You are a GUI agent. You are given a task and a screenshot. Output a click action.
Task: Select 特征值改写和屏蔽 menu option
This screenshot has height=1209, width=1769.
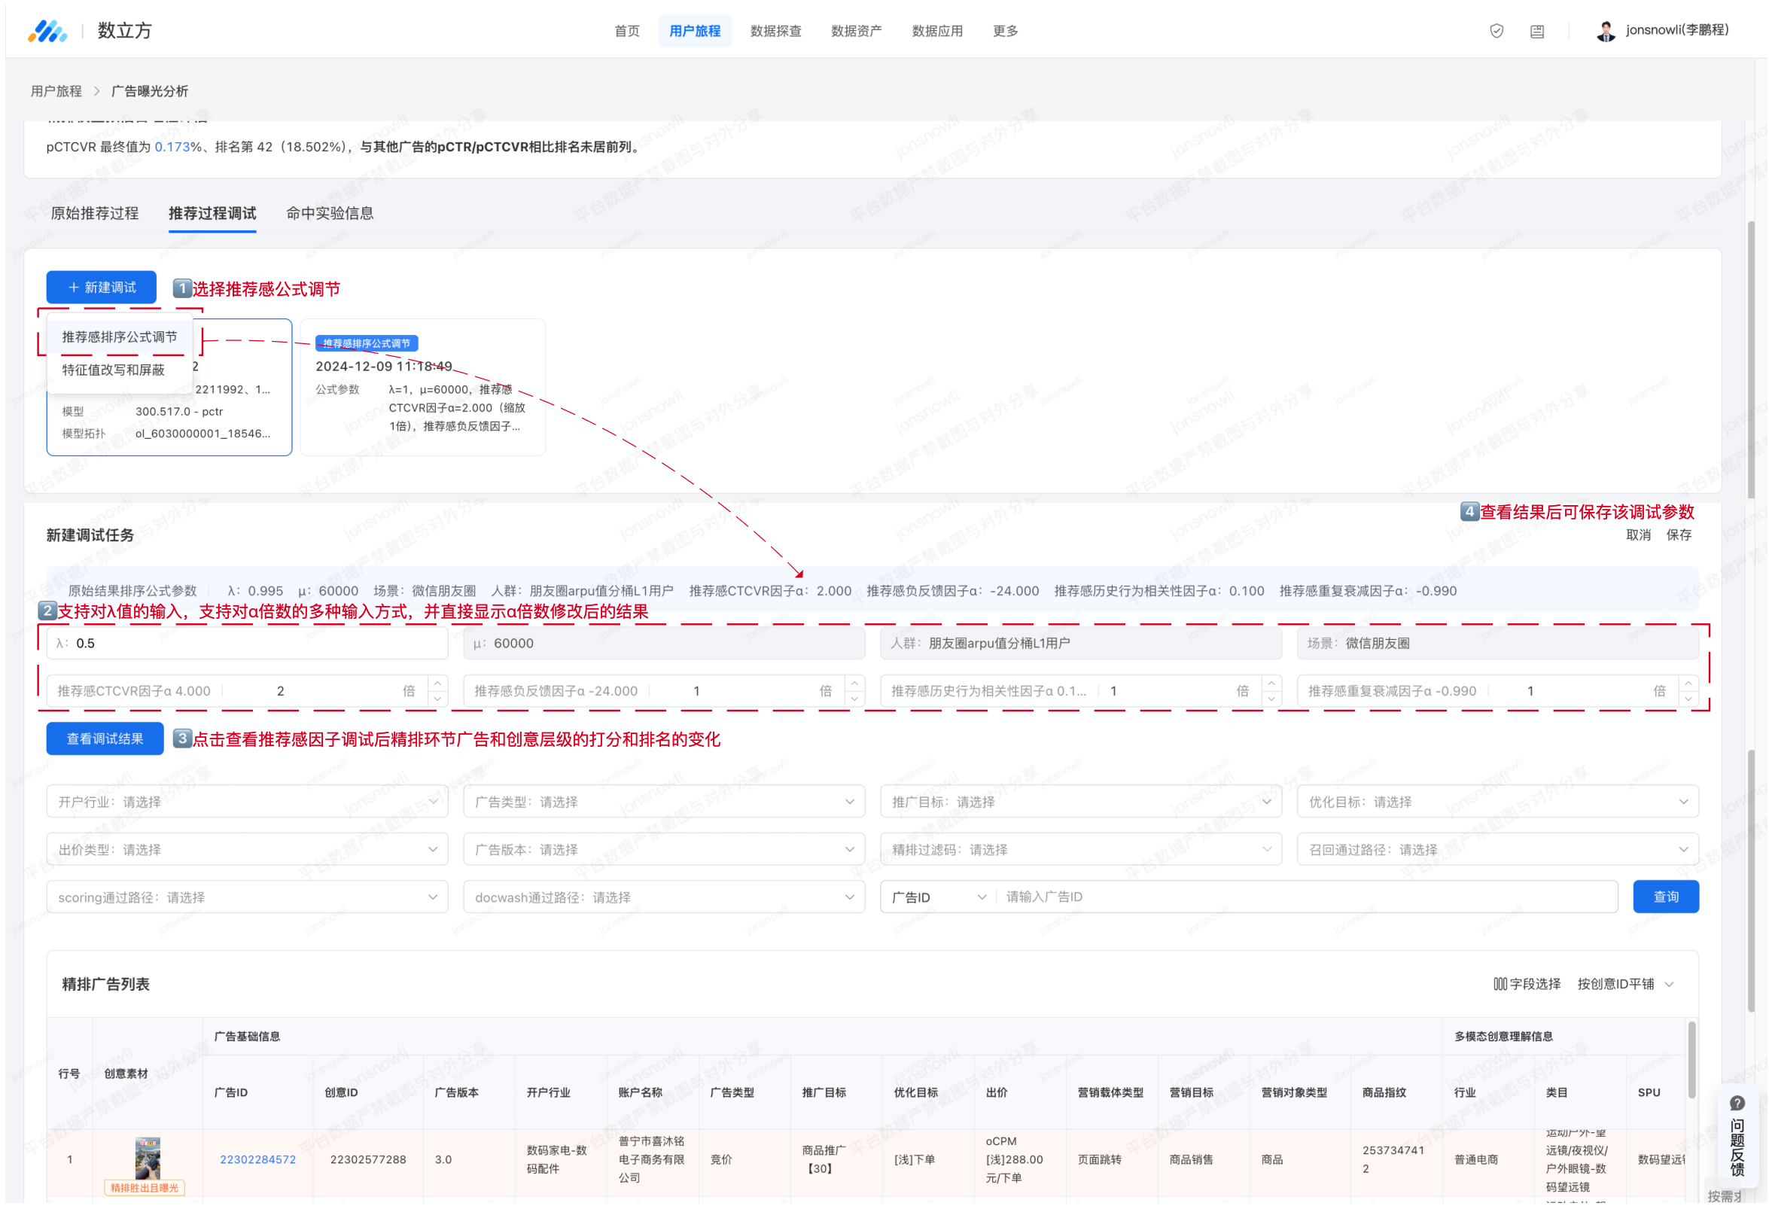(114, 370)
